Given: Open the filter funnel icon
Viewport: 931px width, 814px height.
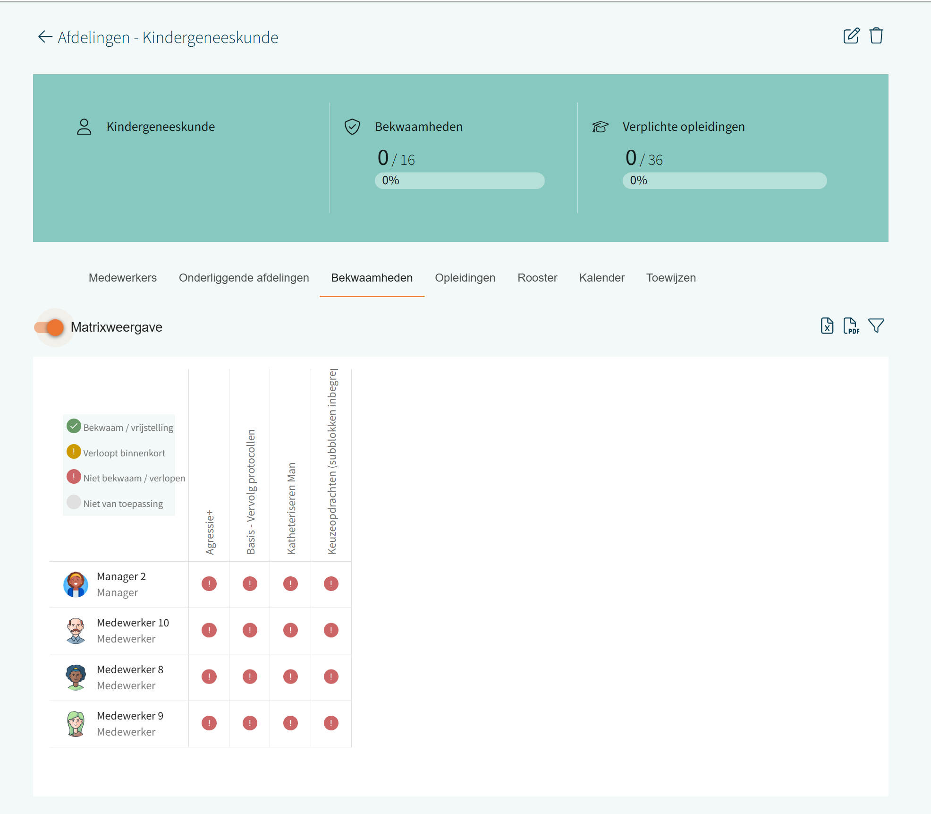Looking at the screenshot, I should (876, 326).
